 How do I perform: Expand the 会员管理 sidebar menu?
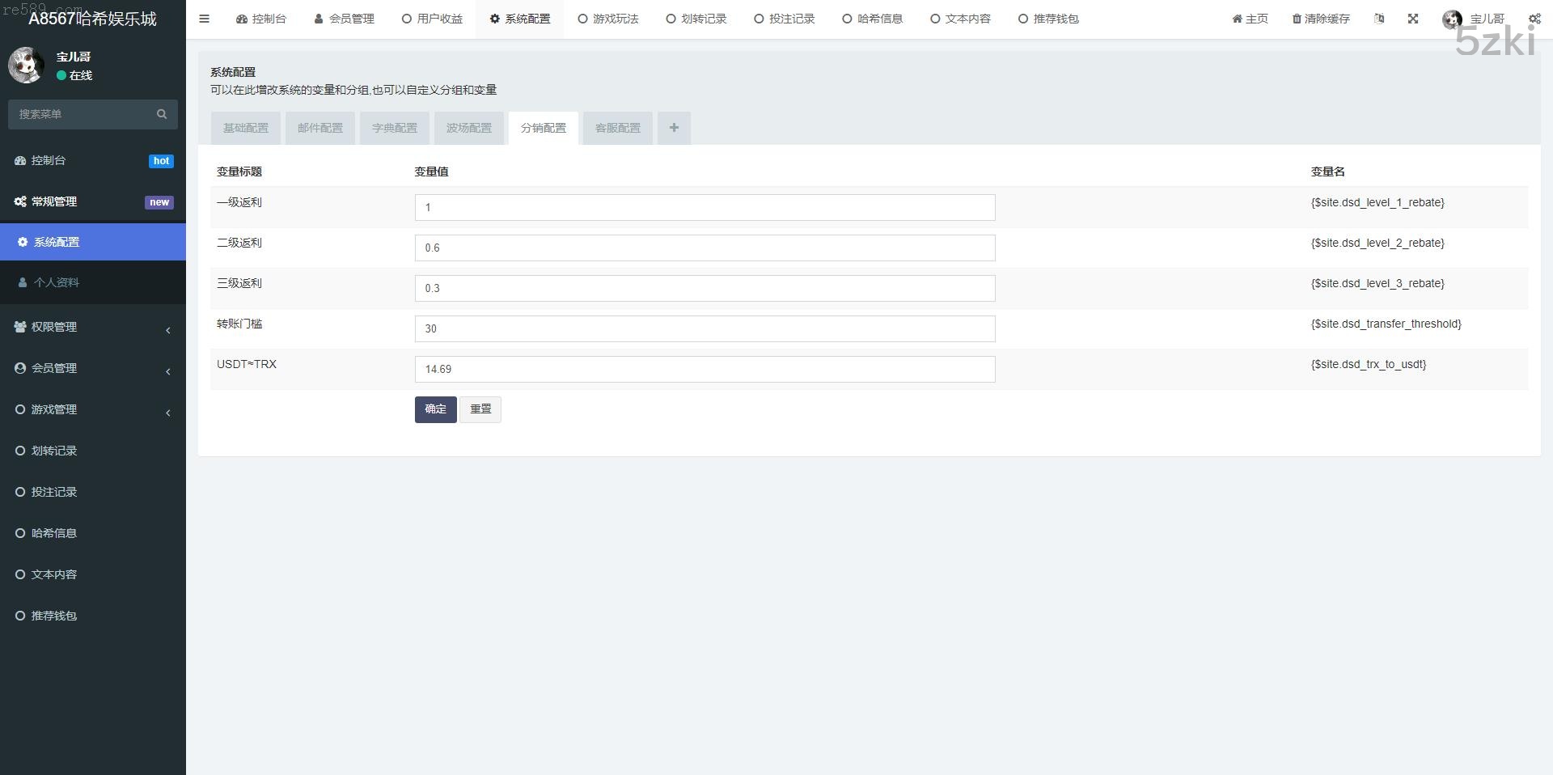[x=92, y=368]
